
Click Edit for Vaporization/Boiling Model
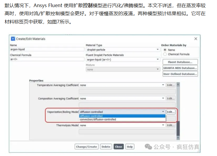coord(171,112)
